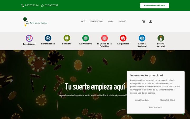Click the La Quiniela label
The width and height of the screenshot is (190, 119).
click(x=123, y=44)
